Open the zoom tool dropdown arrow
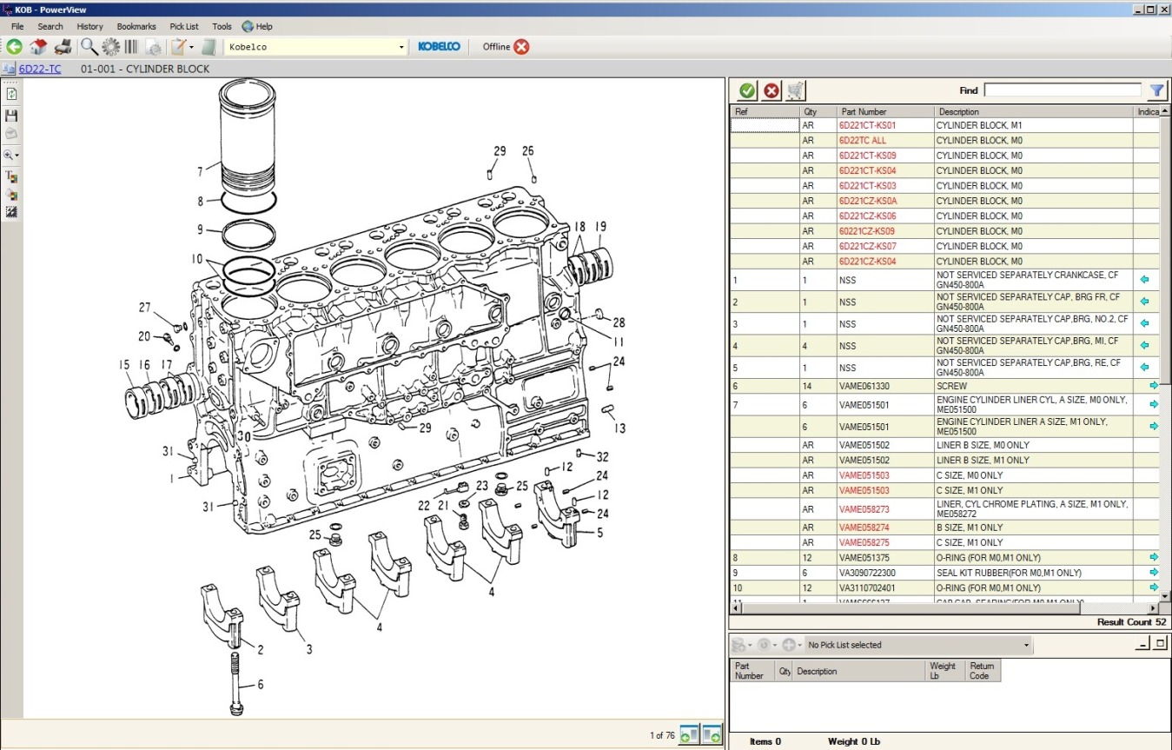 tap(17, 156)
